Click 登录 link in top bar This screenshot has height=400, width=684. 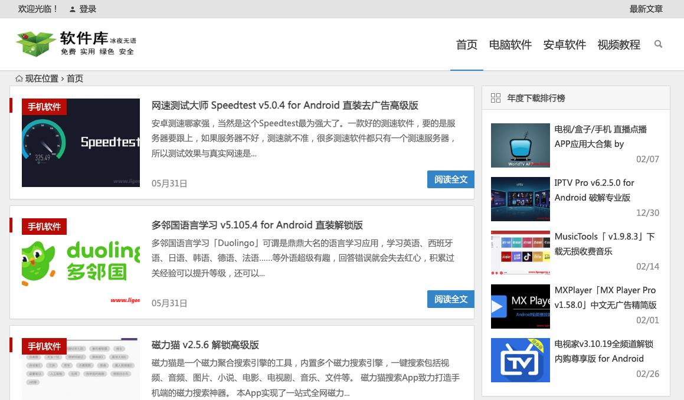(x=88, y=9)
